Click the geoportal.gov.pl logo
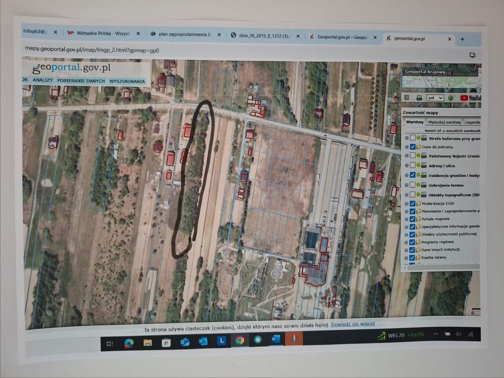Viewport: 504px width, 378px height. tap(71, 68)
